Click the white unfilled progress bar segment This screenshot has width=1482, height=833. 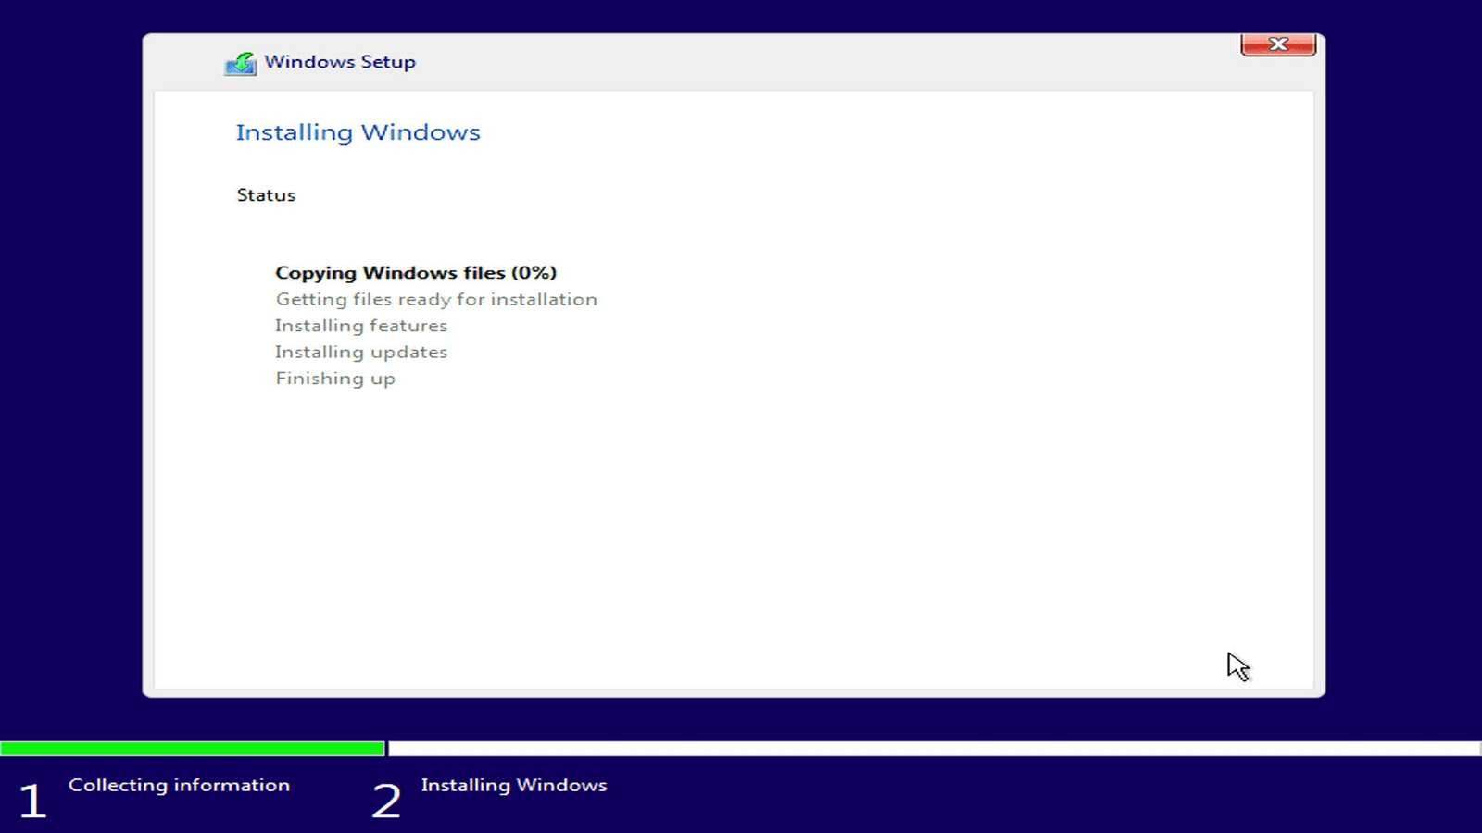click(x=935, y=748)
